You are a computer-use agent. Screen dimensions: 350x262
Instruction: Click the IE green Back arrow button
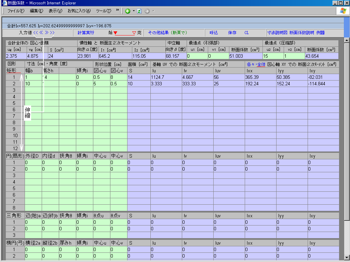point(127,11)
